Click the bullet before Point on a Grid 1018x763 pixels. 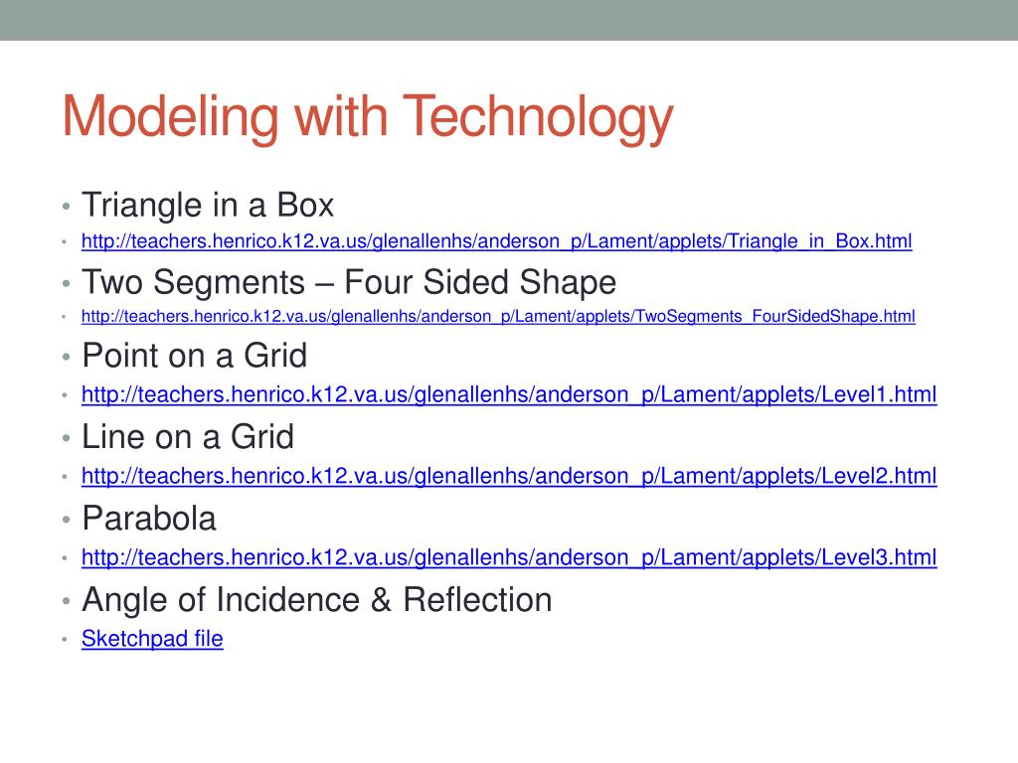(x=66, y=357)
